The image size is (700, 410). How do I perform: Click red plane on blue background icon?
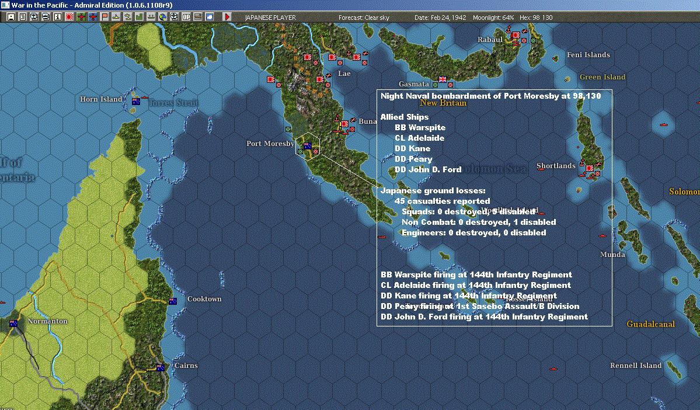click(x=93, y=17)
